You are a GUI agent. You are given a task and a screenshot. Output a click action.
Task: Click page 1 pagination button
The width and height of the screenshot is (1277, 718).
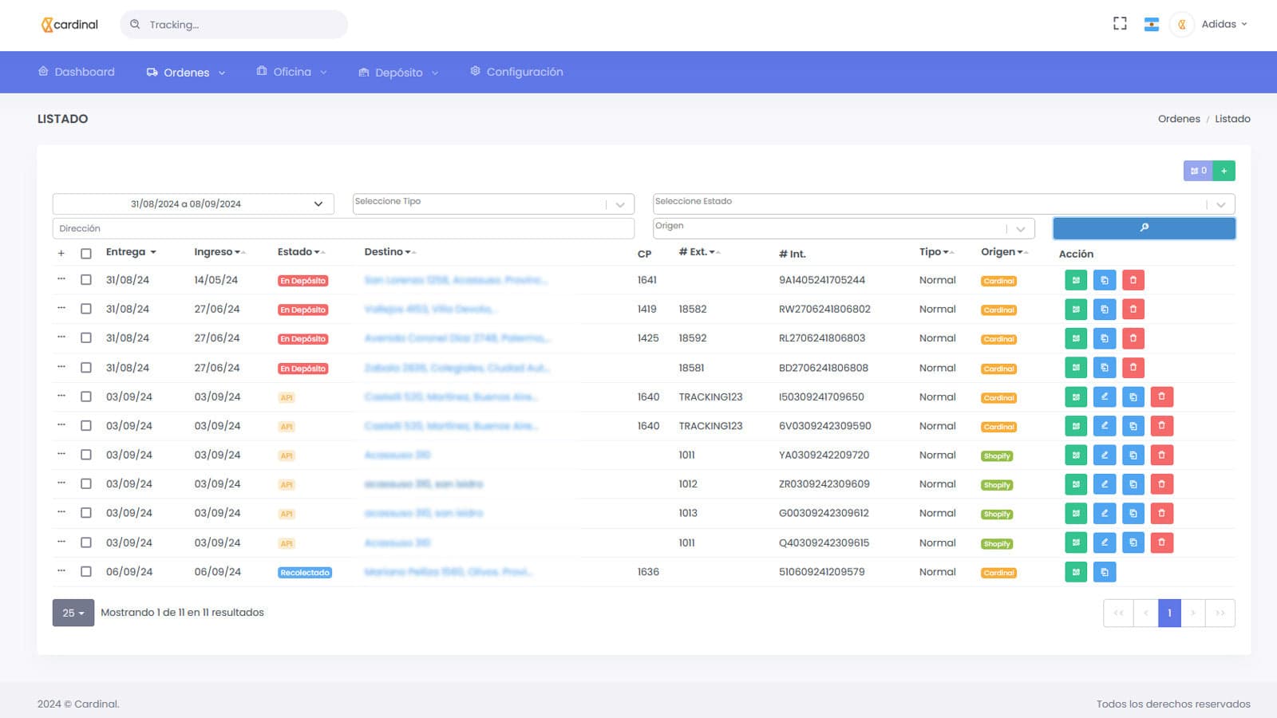1168,613
